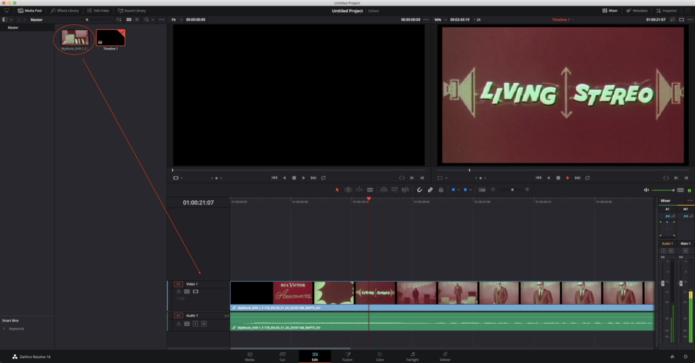Select the Blade Edit Mode tool
695x363 pixels.
tap(370, 190)
